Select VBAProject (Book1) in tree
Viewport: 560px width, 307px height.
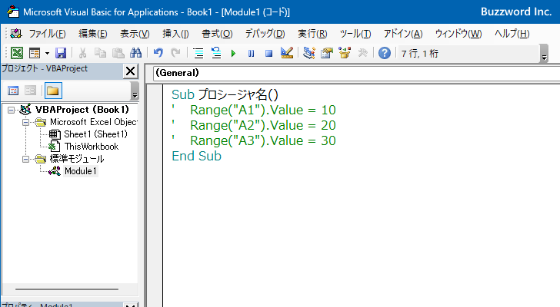click(82, 110)
